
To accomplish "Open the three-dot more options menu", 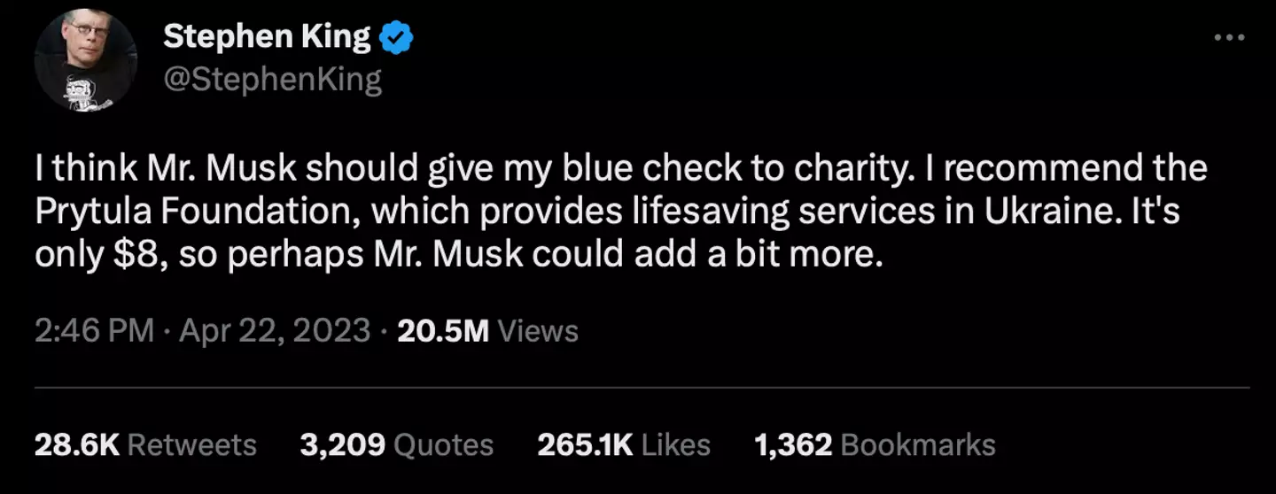I will coord(1229,38).
